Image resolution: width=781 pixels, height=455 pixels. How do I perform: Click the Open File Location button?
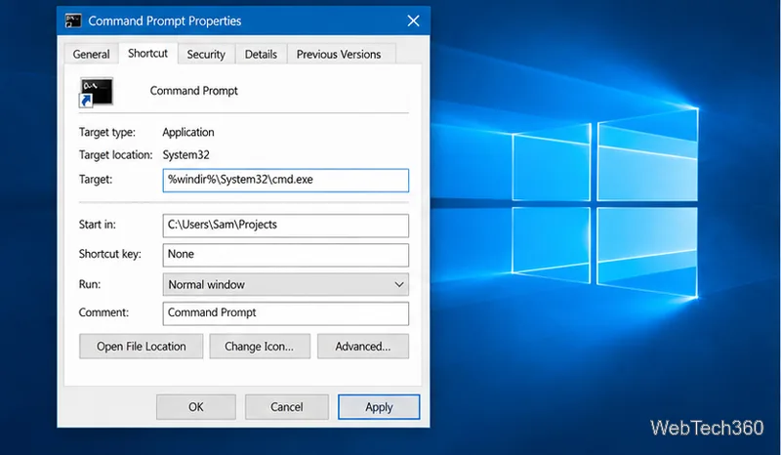tap(141, 347)
